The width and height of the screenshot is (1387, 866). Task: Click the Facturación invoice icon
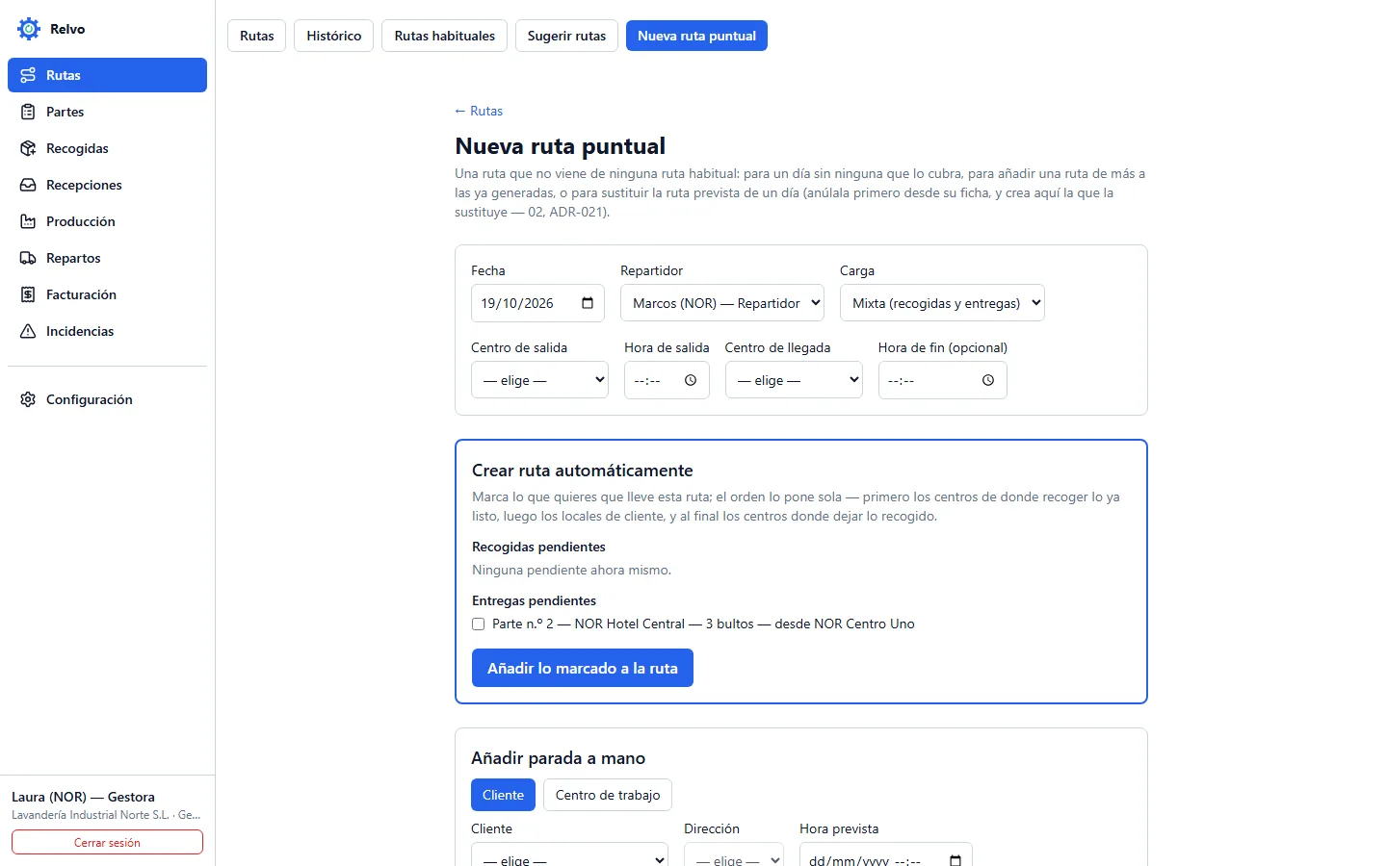tap(28, 294)
